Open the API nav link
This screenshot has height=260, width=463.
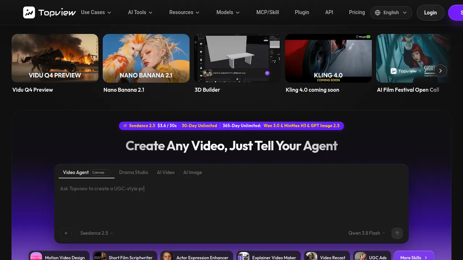pyautogui.click(x=329, y=12)
